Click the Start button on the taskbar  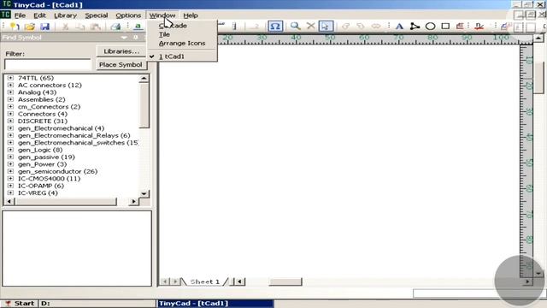[x=20, y=303]
